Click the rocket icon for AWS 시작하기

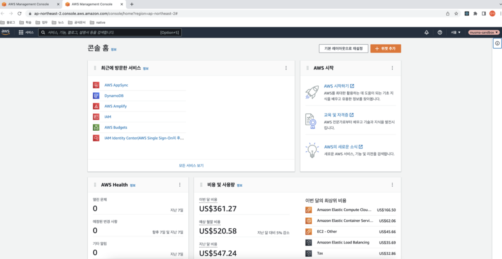coord(312,92)
